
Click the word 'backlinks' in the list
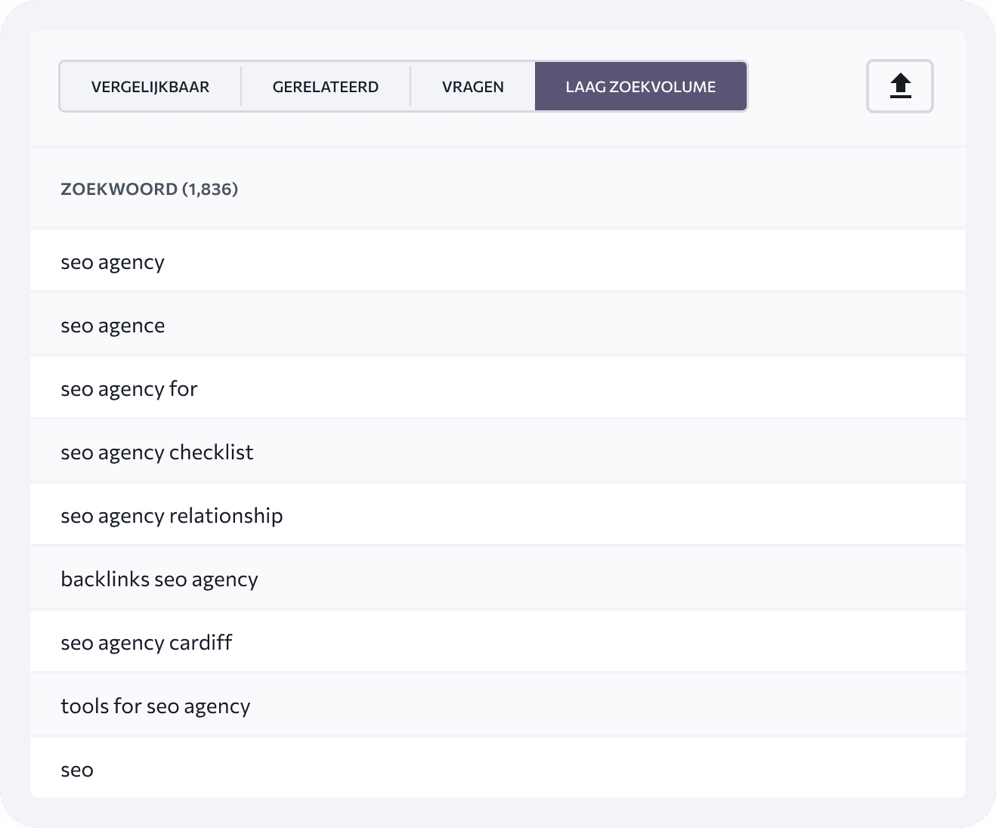[x=105, y=579]
